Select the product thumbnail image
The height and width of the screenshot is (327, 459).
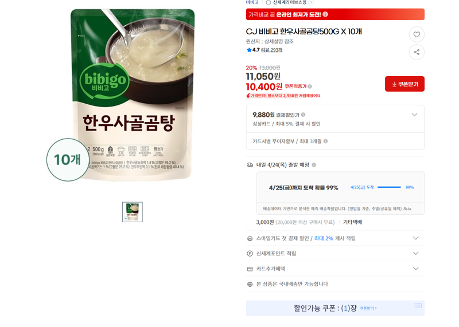tap(133, 212)
